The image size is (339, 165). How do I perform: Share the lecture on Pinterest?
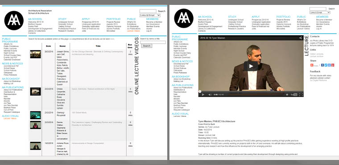(333, 65)
